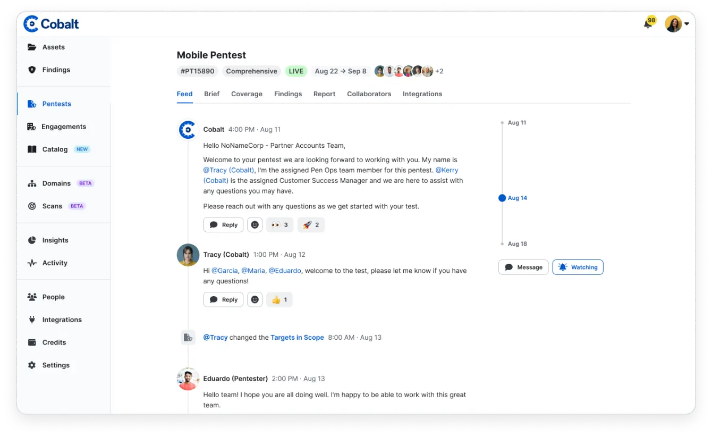This screenshot has width=712, height=436.
Task: Click Cobalt's avatar in the feed
Action: [x=188, y=130]
